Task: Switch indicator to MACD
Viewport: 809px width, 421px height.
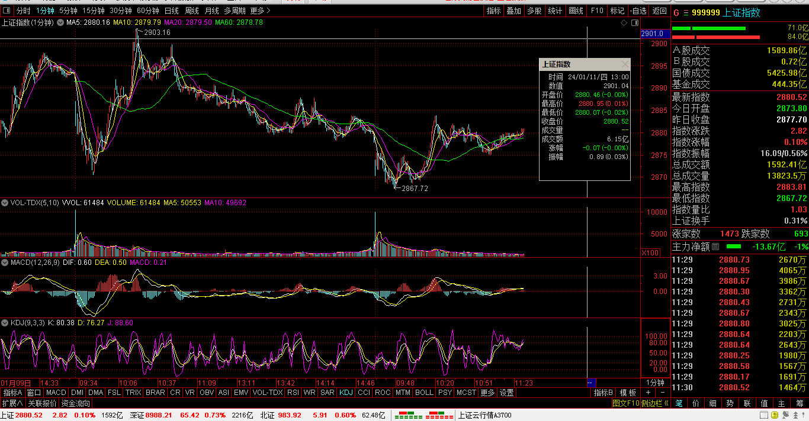Action: [x=56, y=393]
